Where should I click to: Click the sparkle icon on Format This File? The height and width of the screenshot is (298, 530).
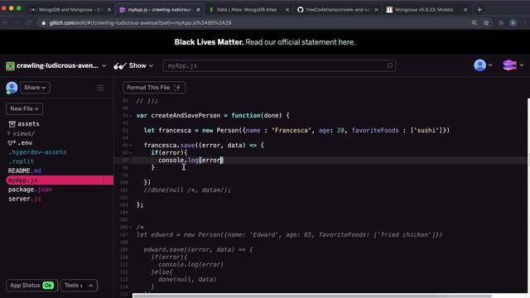[x=177, y=88]
